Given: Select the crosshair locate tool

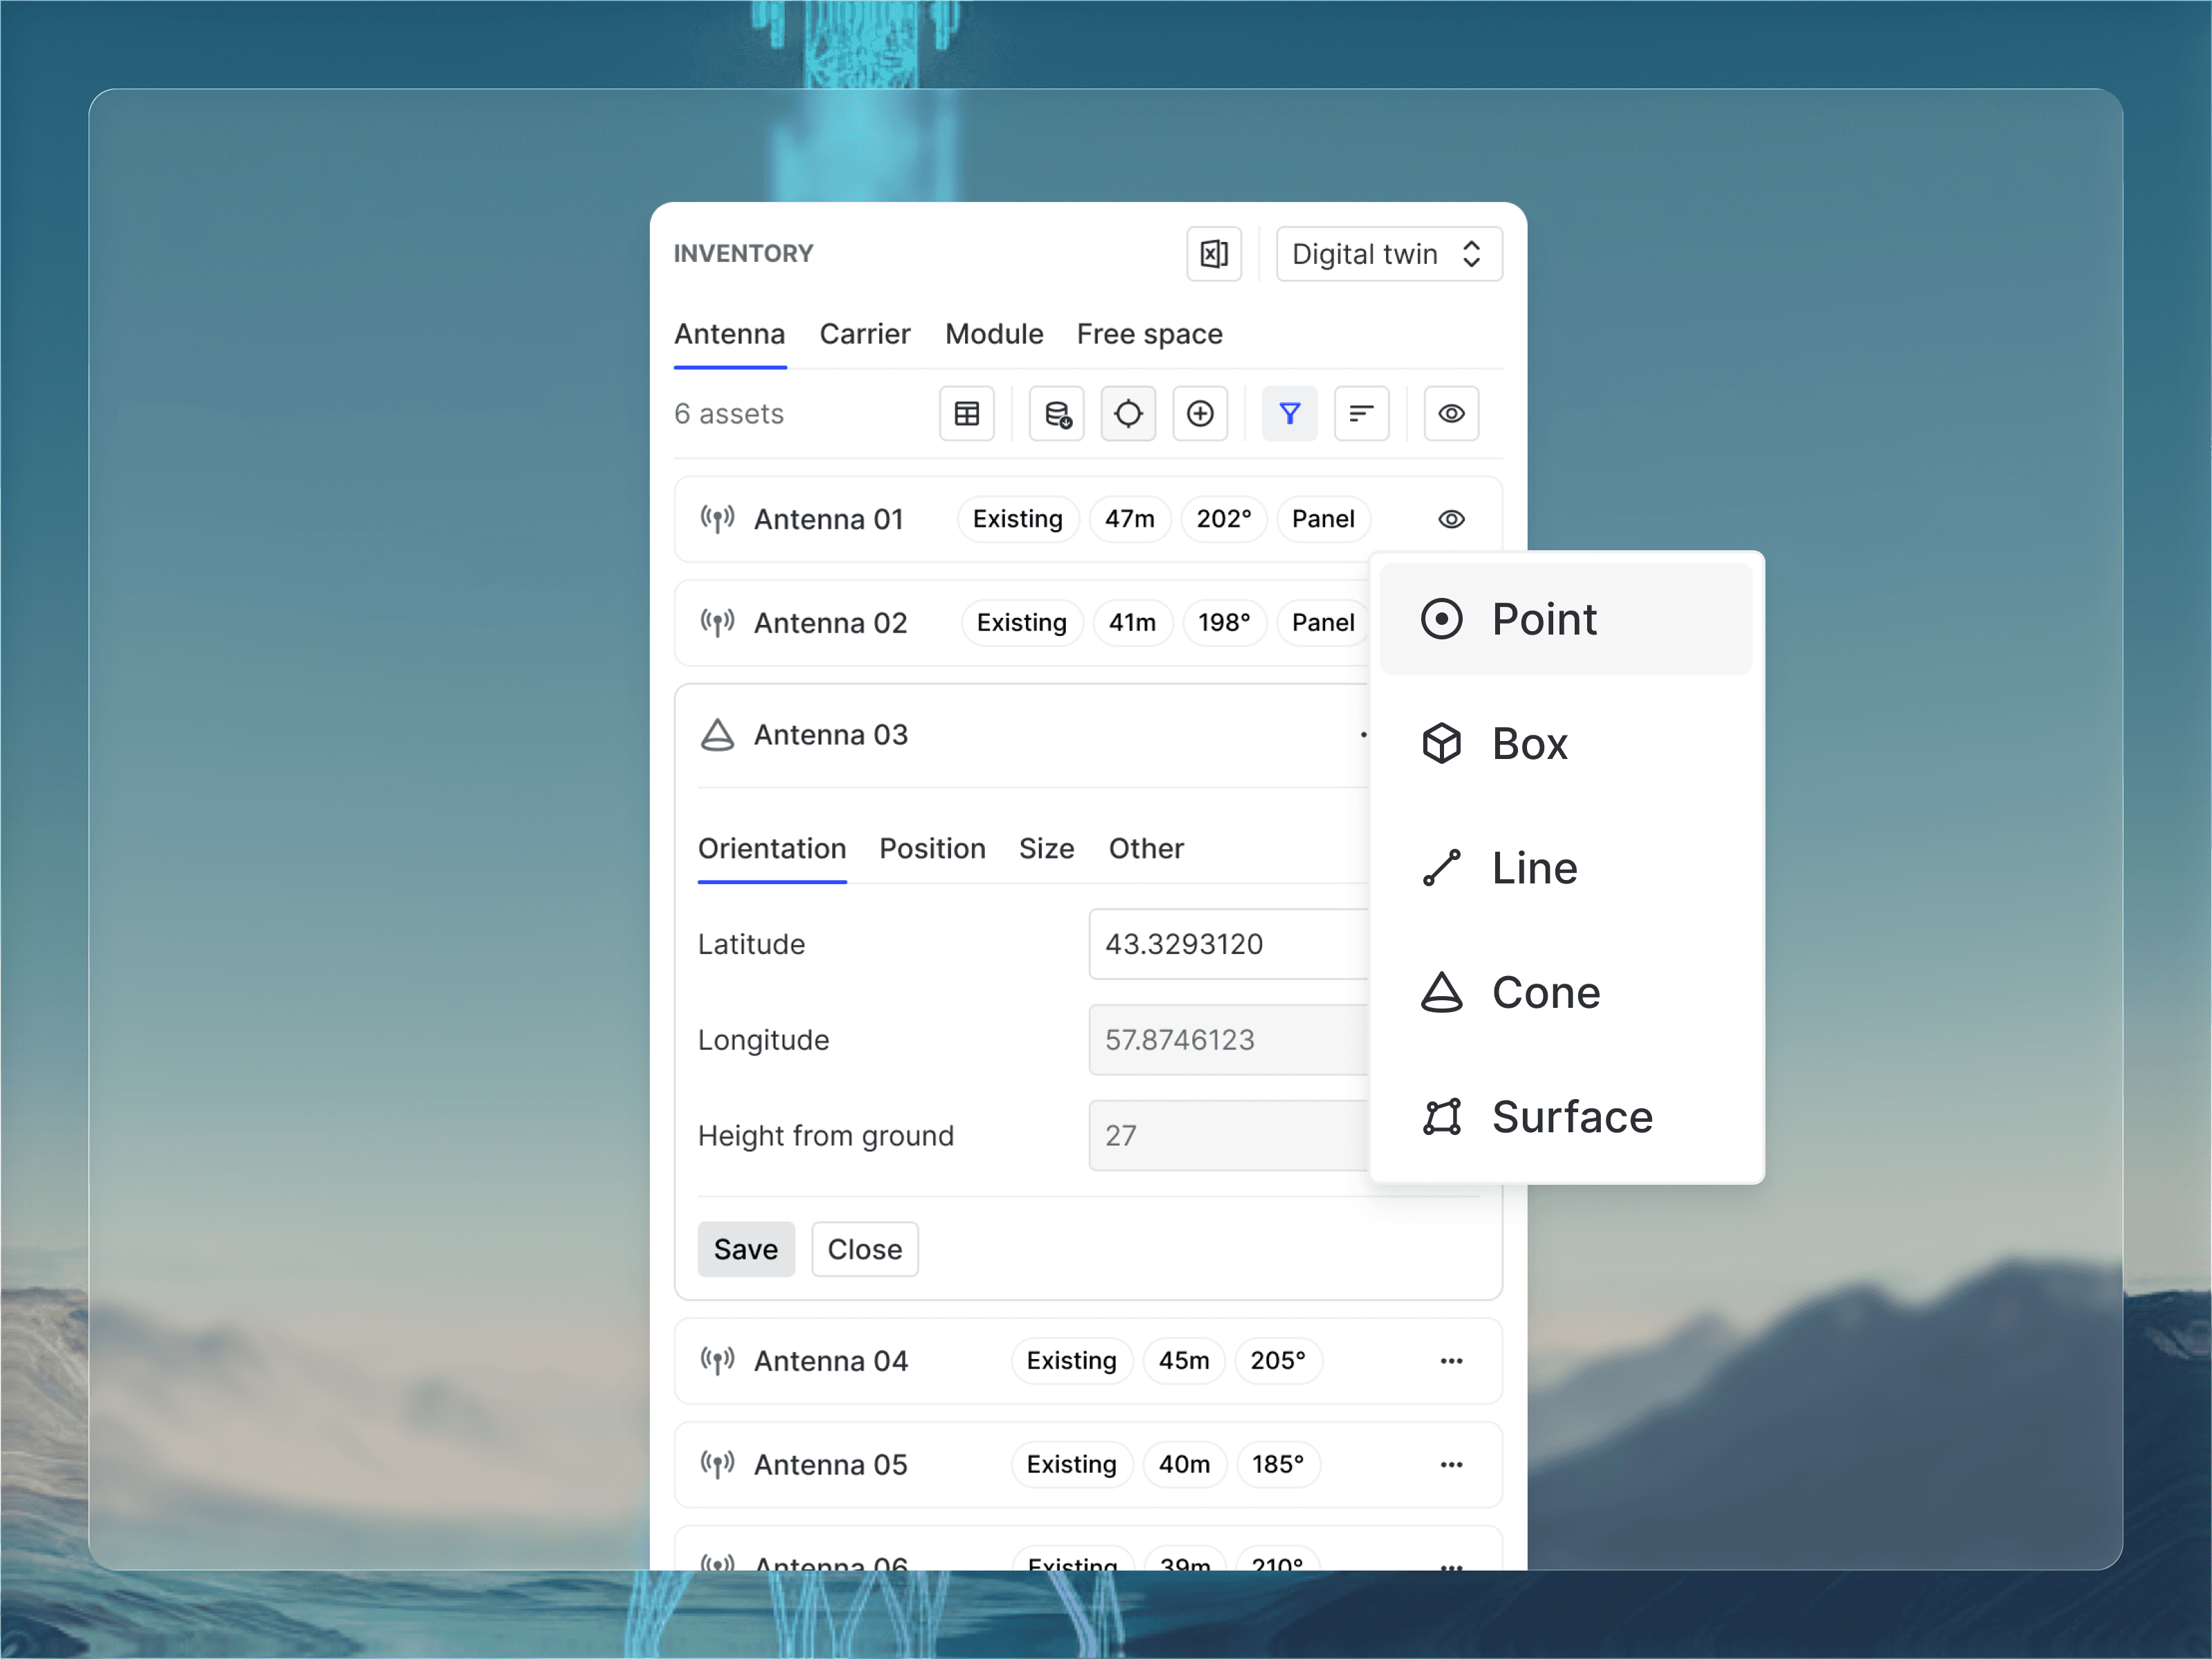Looking at the screenshot, I should (1128, 413).
